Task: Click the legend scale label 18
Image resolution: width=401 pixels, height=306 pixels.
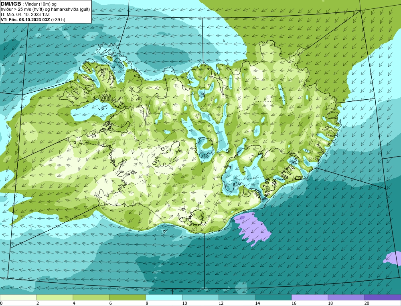Action: (330, 303)
